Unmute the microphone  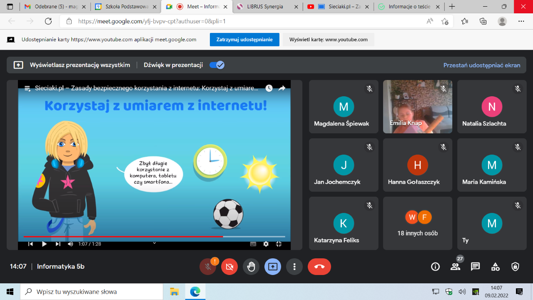coord(208,267)
